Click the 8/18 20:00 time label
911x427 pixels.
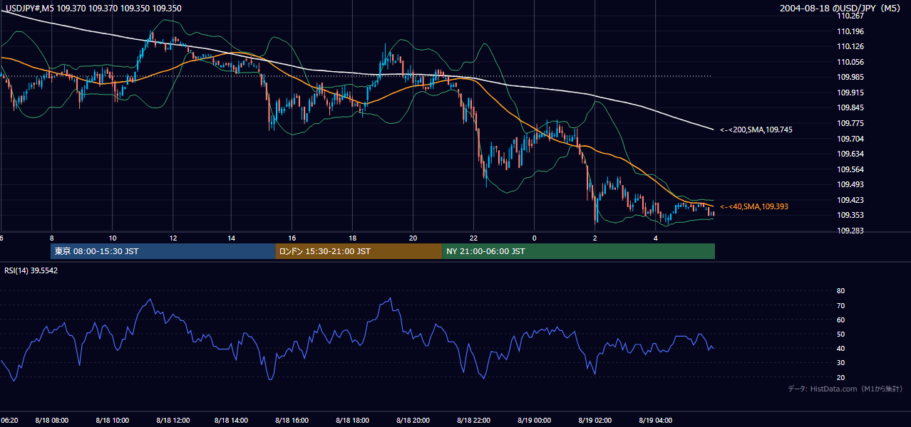pyautogui.click(x=413, y=421)
